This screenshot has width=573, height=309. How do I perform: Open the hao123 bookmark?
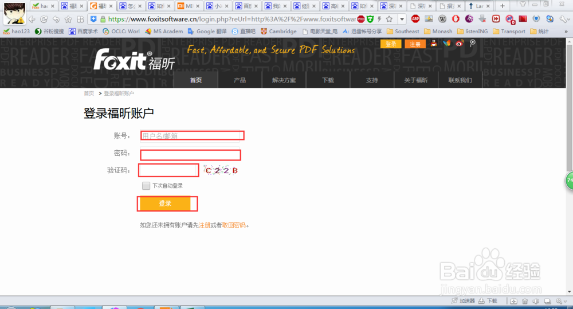click(17, 32)
